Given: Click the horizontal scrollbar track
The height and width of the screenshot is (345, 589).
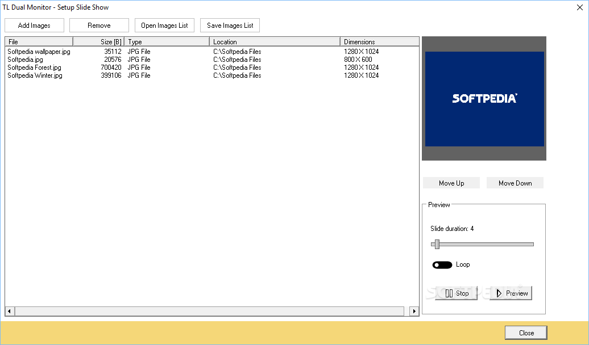Looking at the screenshot, I should (x=212, y=311).
